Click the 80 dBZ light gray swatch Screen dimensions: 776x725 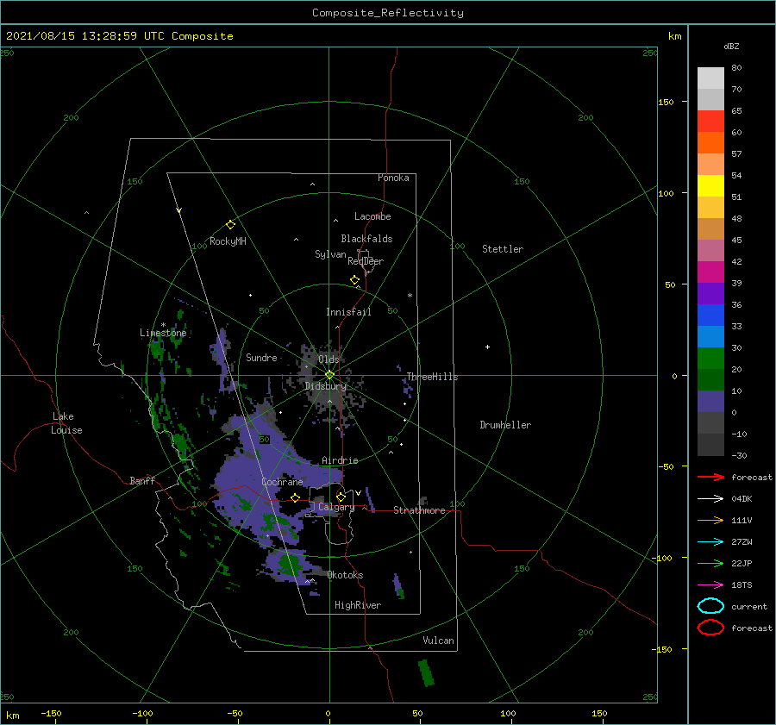point(710,78)
